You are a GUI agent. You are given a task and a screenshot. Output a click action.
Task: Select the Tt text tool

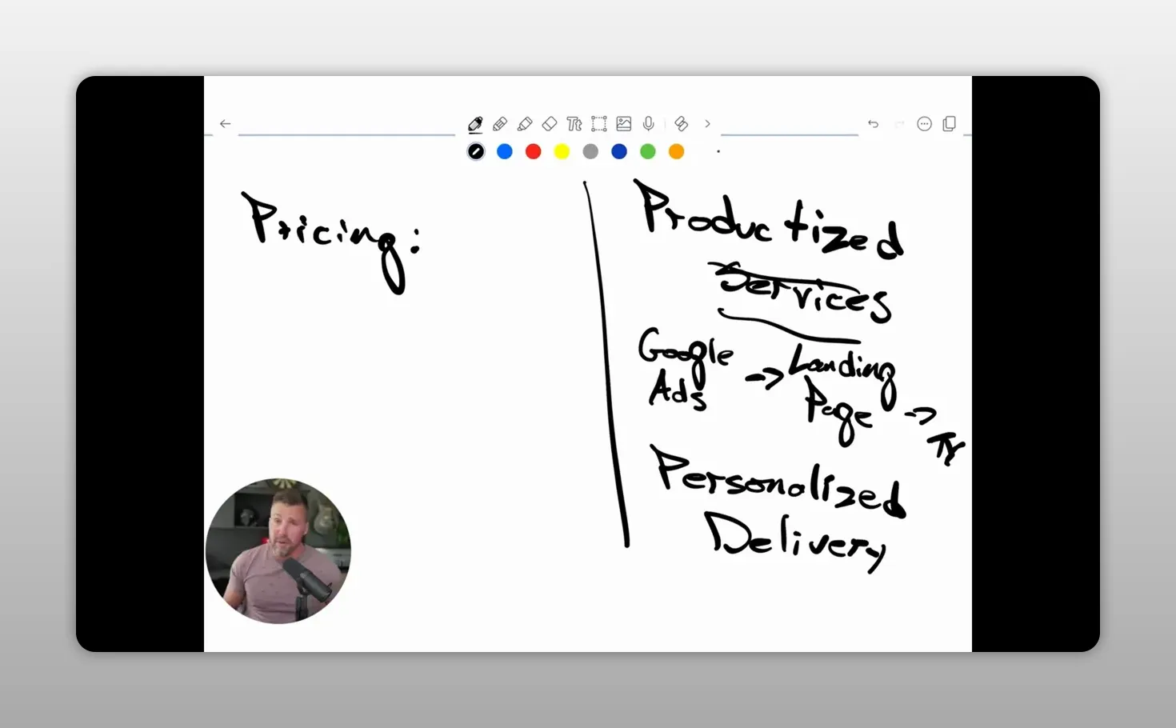pyautogui.click(x=574, y=124)
